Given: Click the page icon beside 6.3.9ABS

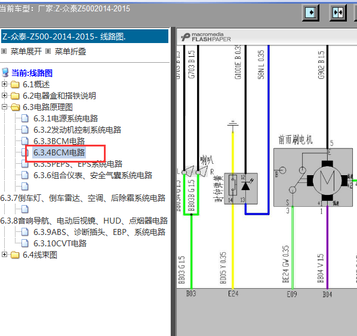Looking at the screenshot, I should coord(25,232).
